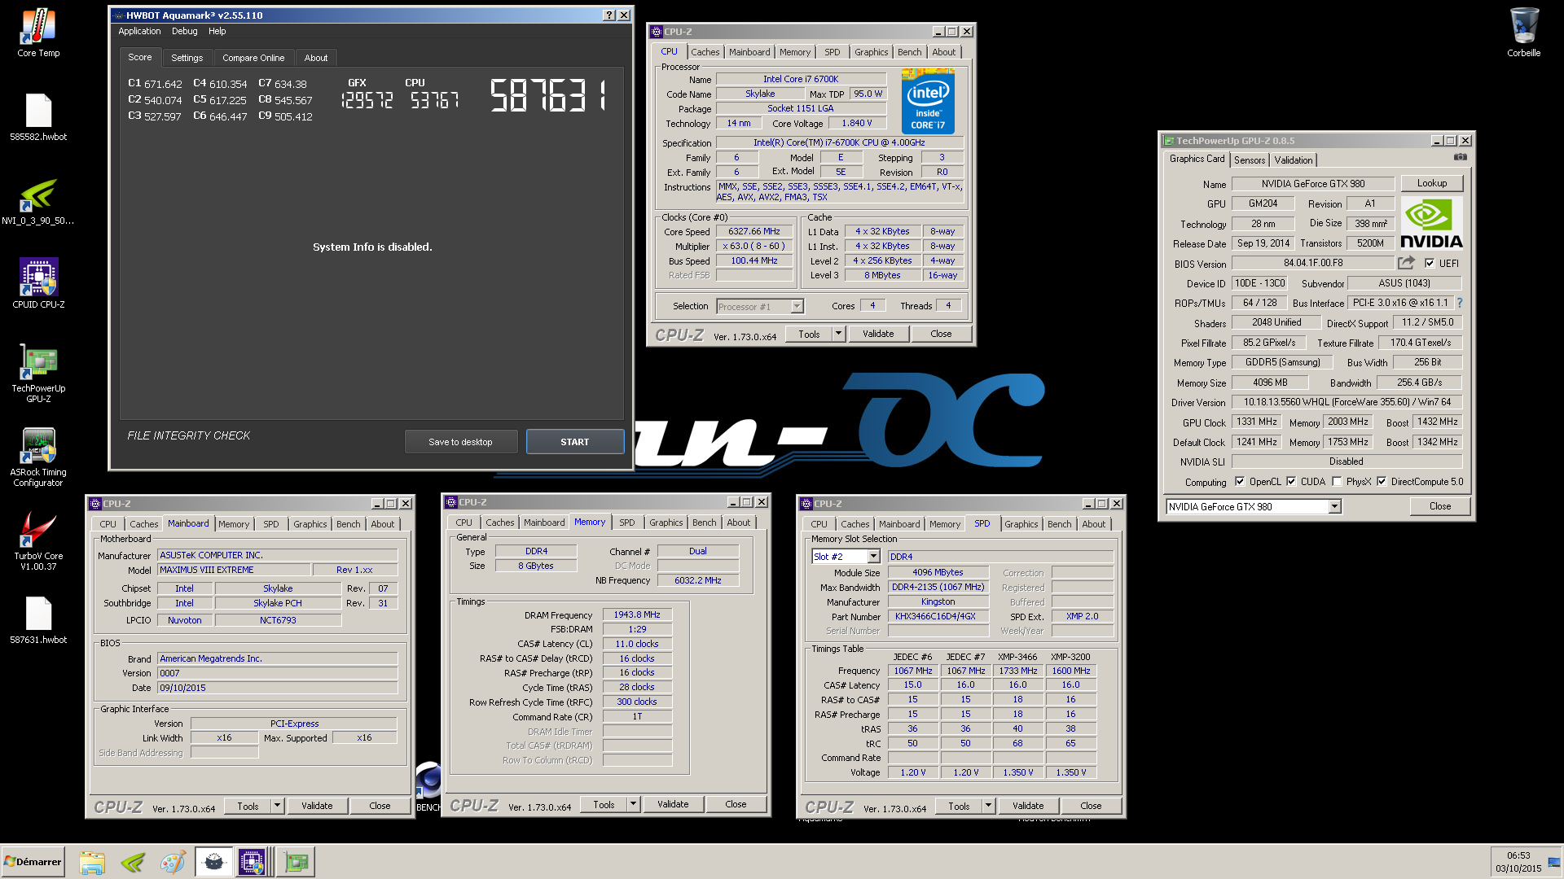Open the CPUID CPU-Z desktop shortcut

38,284
